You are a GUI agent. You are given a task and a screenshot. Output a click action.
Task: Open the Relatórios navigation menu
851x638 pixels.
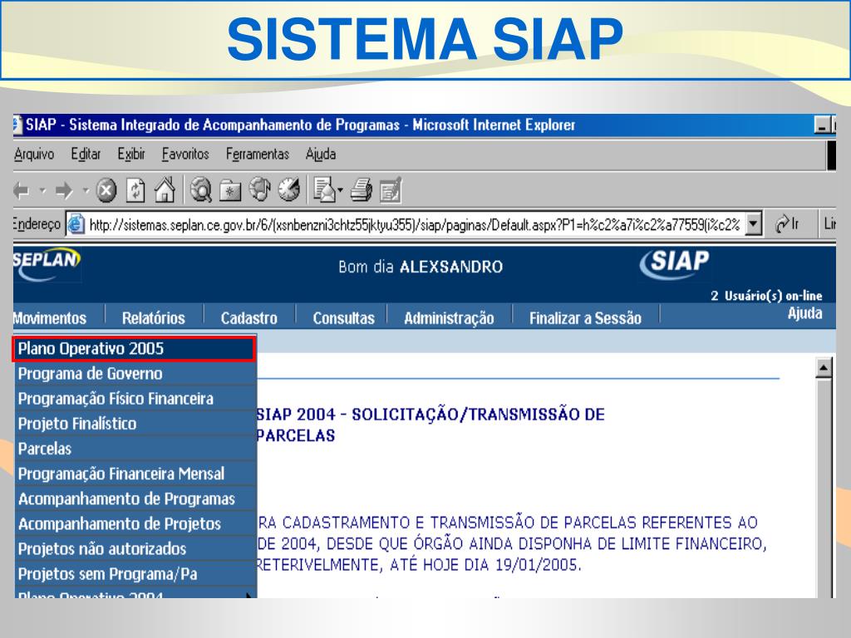[154, 318]
